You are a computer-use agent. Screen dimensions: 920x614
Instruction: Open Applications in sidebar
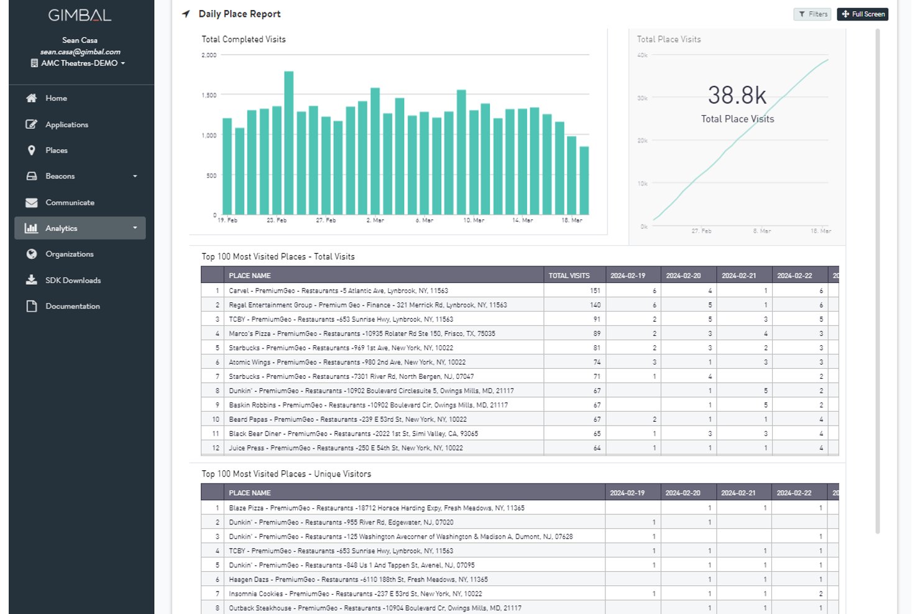[x=67, y=124]
